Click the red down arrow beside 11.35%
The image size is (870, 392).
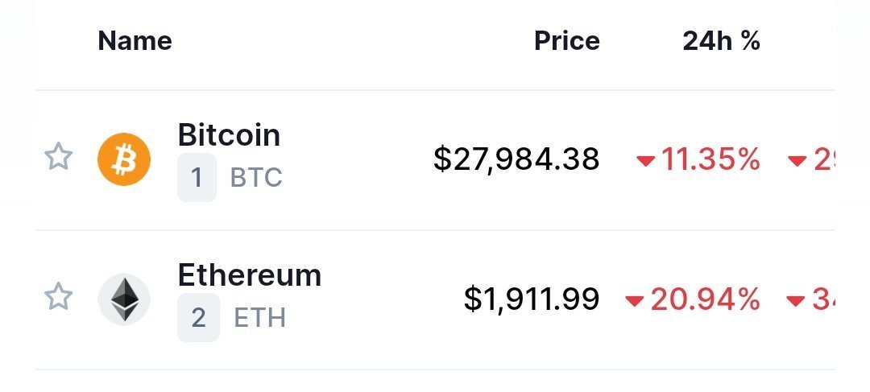[x=645, y=161]
